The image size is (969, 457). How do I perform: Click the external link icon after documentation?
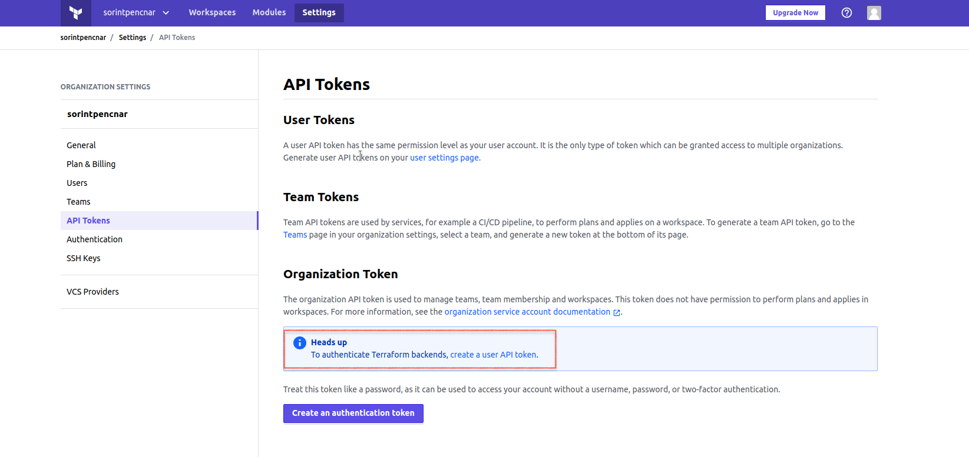pyautogui.click(x=617, y=312)
